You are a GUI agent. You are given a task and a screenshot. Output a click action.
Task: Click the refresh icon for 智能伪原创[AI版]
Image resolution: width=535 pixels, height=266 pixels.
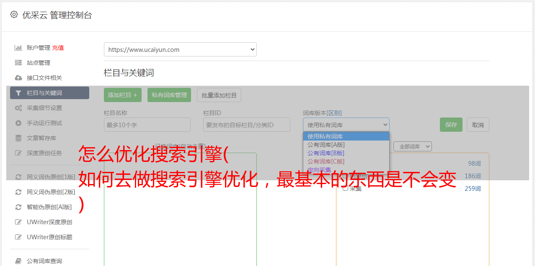click(x=18, y=207)
